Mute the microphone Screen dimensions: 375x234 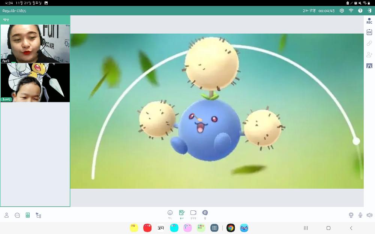click(360, 215)
